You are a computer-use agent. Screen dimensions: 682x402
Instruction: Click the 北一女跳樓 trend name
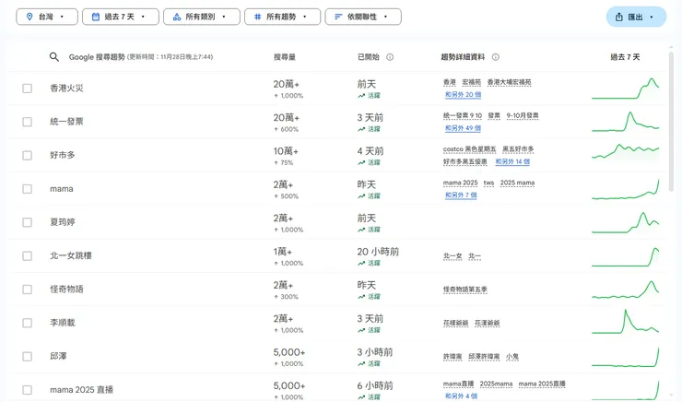pos(71,255)
